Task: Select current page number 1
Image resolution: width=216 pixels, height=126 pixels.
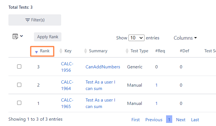Action: coord(169,119)
